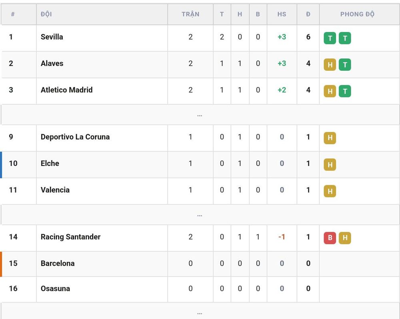This screenshot has height=319, width=400.
Task: Expand hidden rows between Atletico Madrid and Deportivo
Action: 200,115
